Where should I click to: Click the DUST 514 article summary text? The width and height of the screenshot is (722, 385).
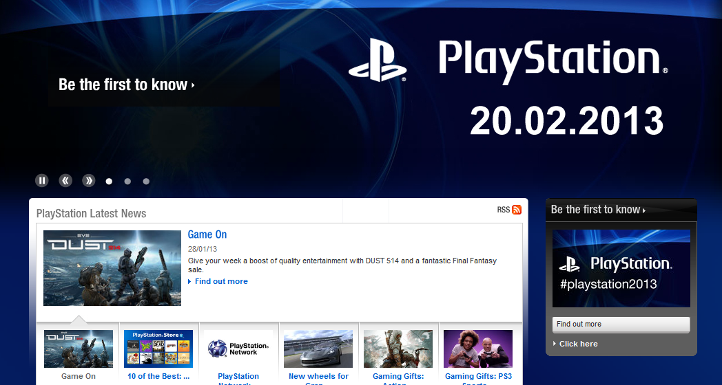(342, 265)
